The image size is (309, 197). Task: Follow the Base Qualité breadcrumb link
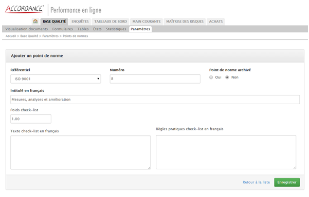[29, 36]
